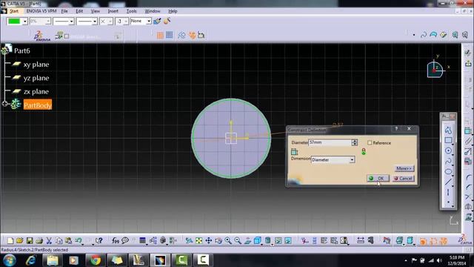
Task: Toggle the blue Snap to Point icon
Action: pyautogui.click(x=170, y=35)
